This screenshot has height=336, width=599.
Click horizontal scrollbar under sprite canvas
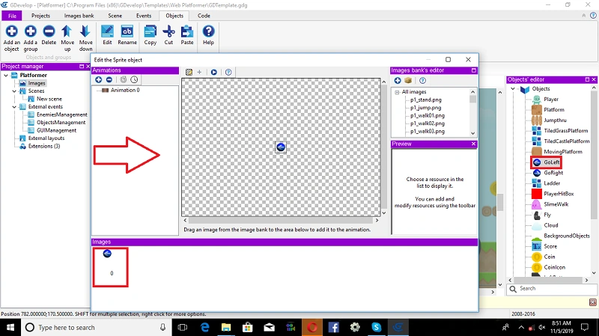281,220
